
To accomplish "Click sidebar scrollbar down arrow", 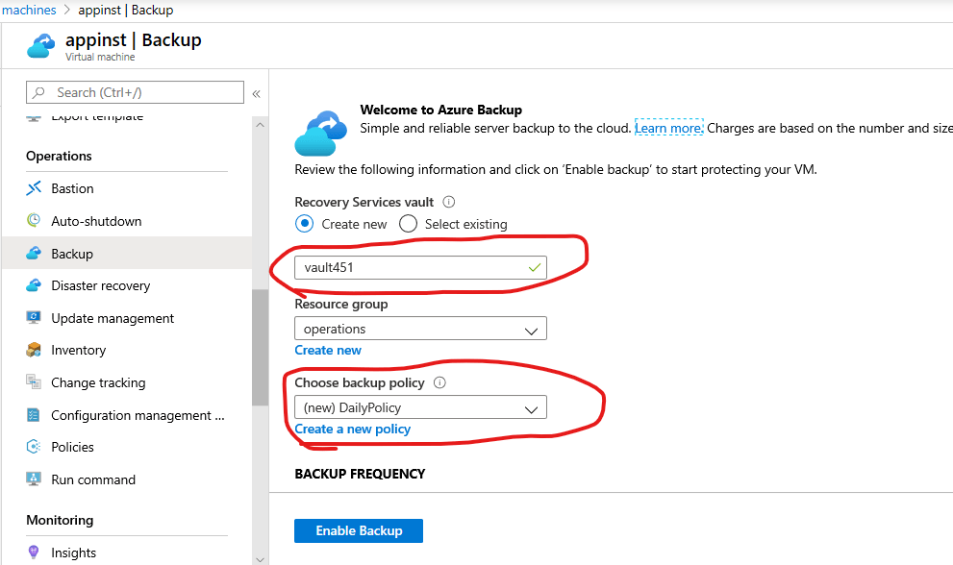I will (261, 559).
